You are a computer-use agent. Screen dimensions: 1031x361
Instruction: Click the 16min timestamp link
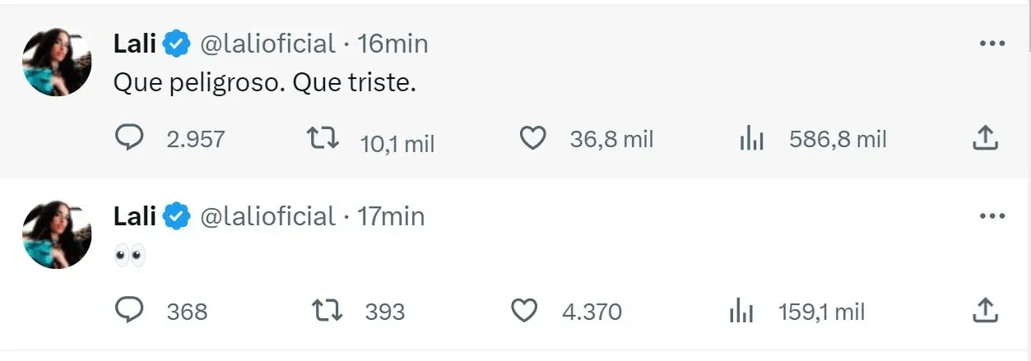pos(392,44)
